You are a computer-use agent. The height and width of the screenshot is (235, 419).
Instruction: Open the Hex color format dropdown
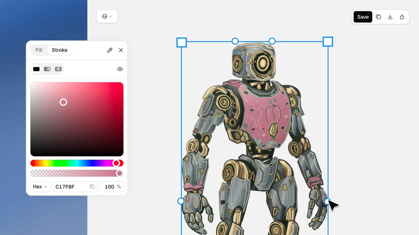click(40, 187)
